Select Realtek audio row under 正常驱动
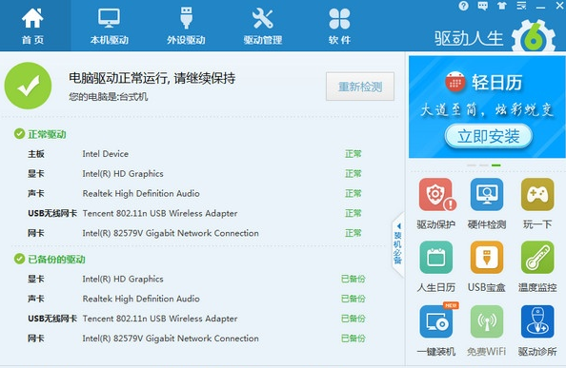Screen dimensions: 566x368 pyautogui.click(x=195, y=194)
